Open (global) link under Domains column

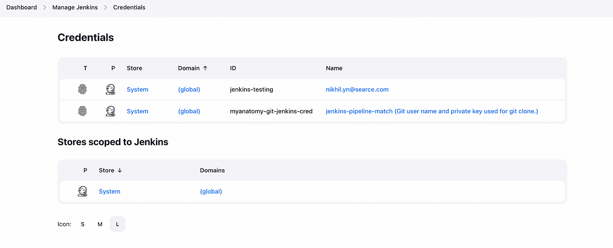(x=211, y=191)
